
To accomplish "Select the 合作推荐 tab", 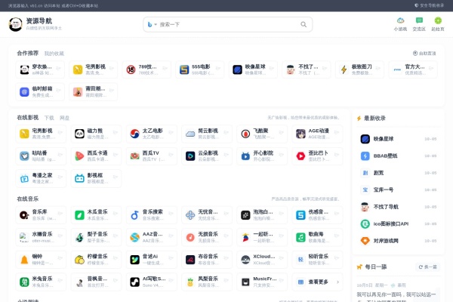I will pos(27,53).
